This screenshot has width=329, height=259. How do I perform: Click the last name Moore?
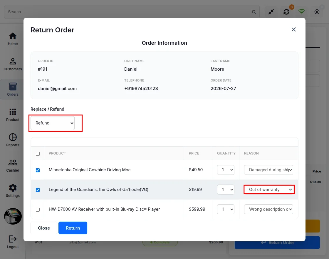[x=217, y=69]
